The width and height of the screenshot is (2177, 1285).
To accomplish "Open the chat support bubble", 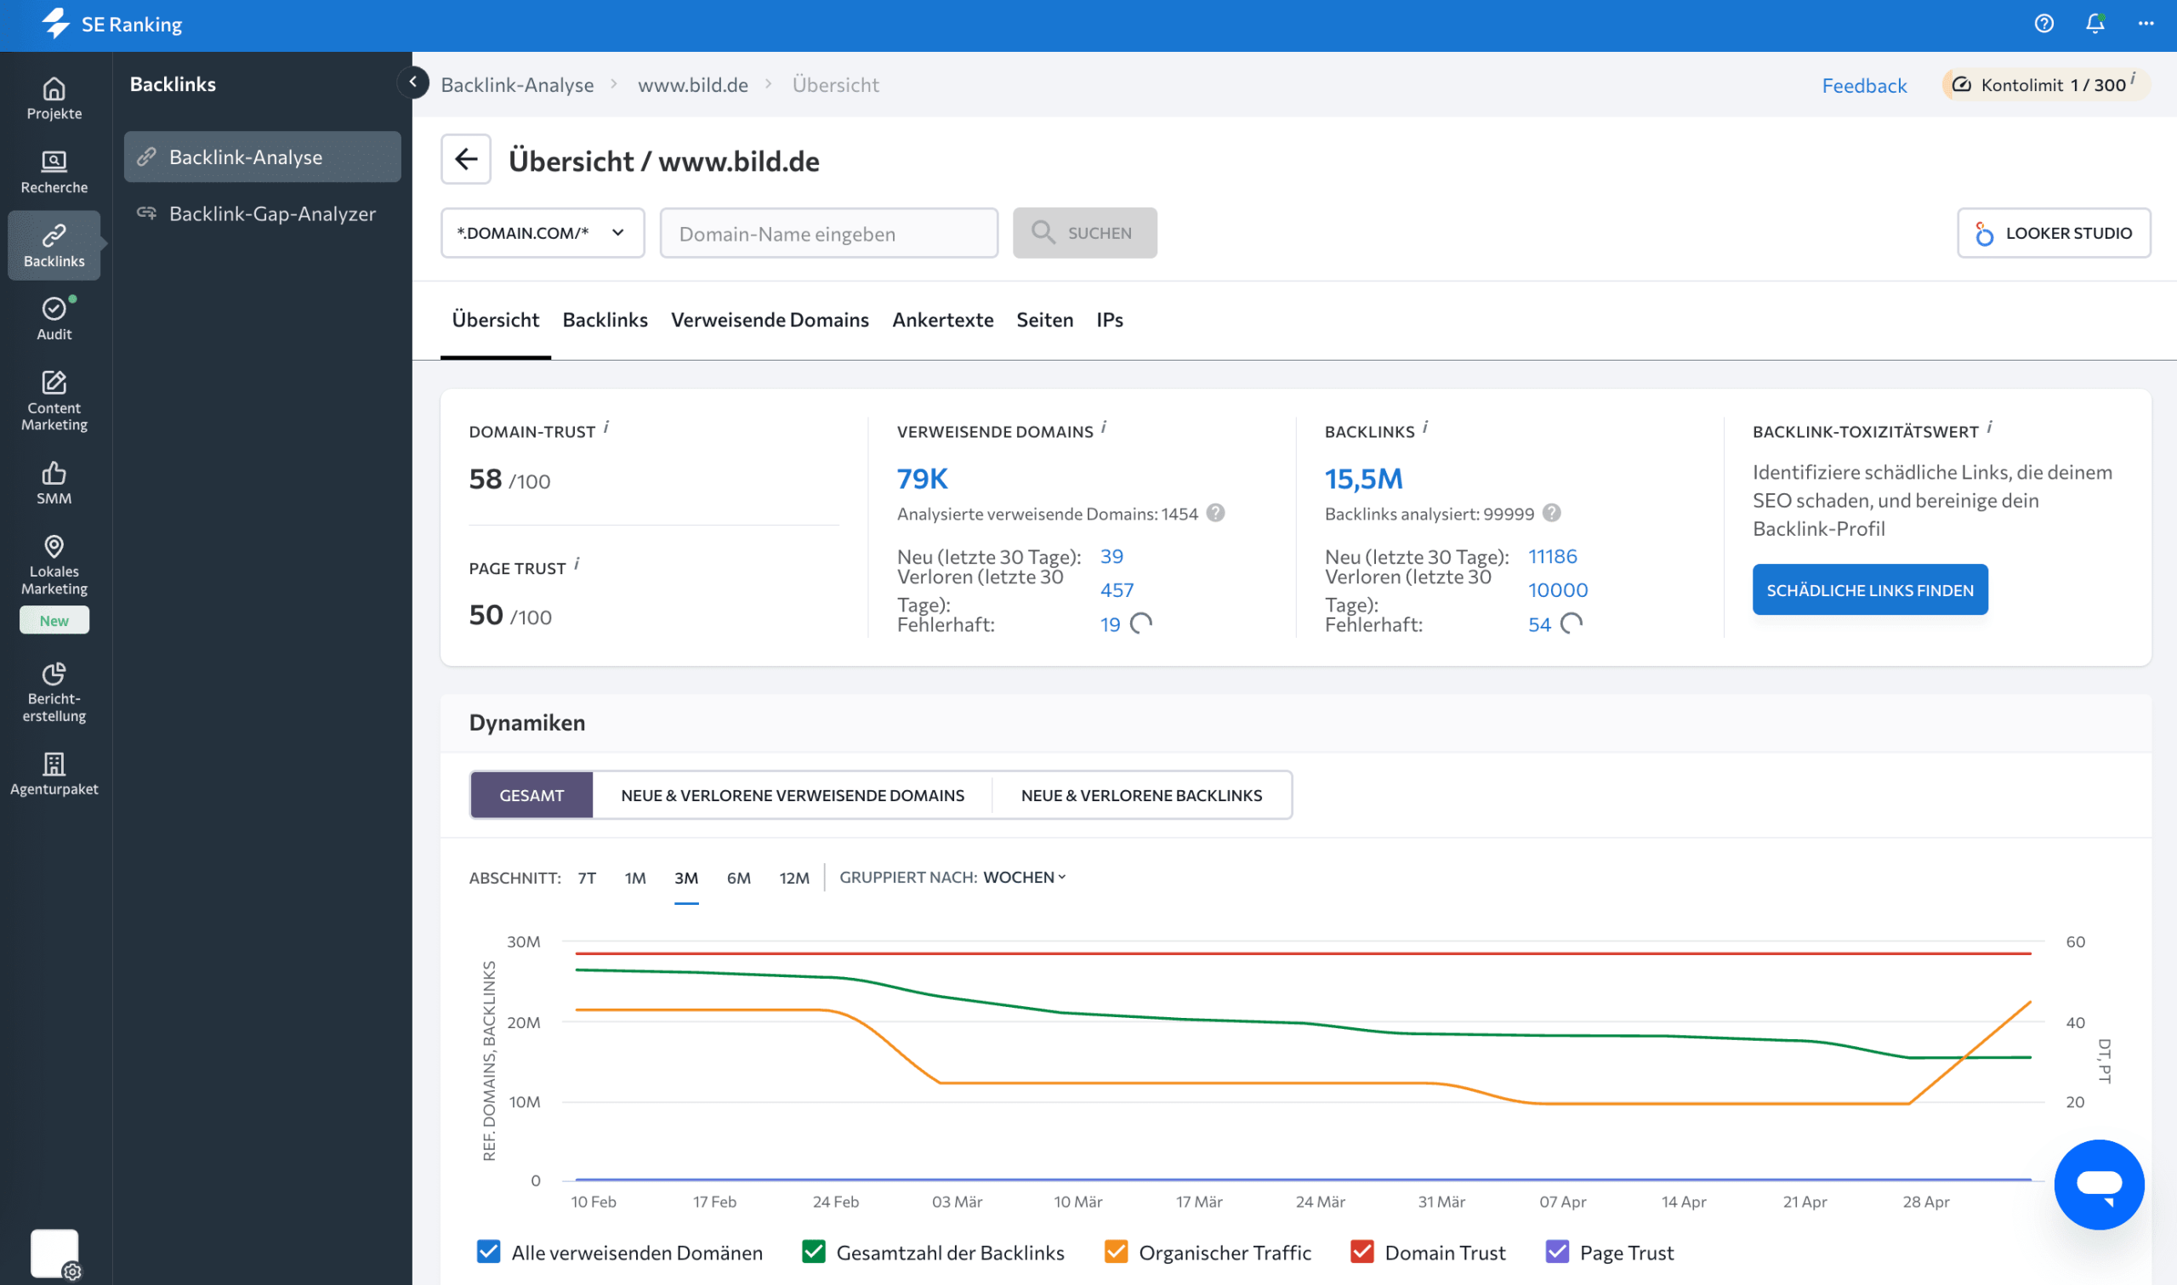I will click(x=2099, y=1185).
